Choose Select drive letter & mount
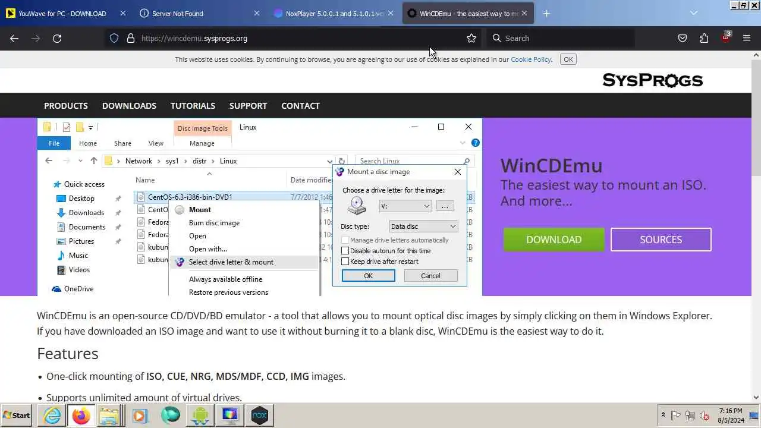The width and height of the screenshot is (761, 428). pyautogui.click(x=244, y=262)
